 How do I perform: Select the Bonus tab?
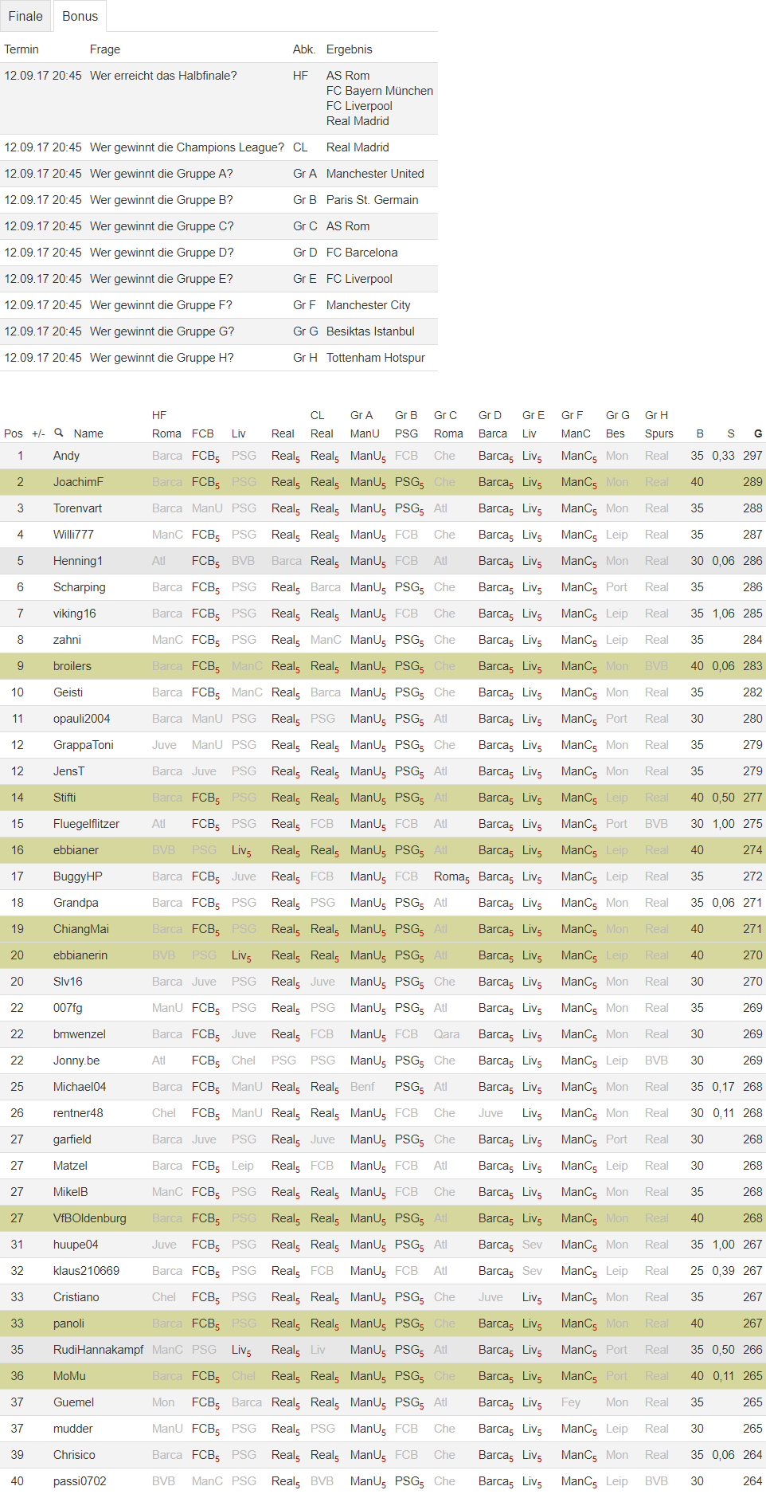[80, 16]
